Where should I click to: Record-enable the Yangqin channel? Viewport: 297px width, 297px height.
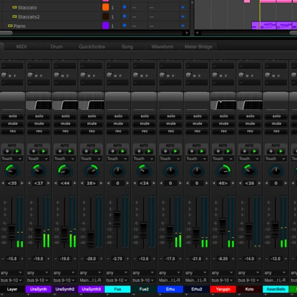tap(224, 131)
